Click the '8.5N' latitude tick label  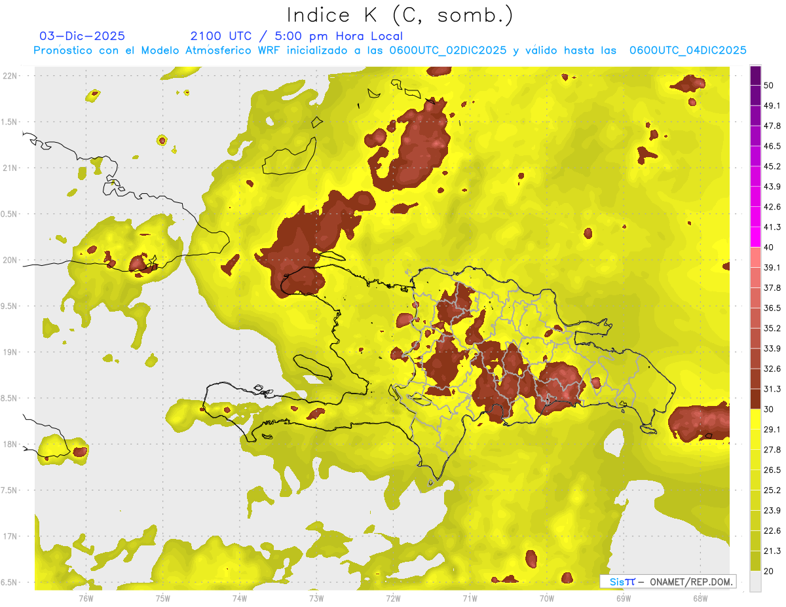[9, 398]
